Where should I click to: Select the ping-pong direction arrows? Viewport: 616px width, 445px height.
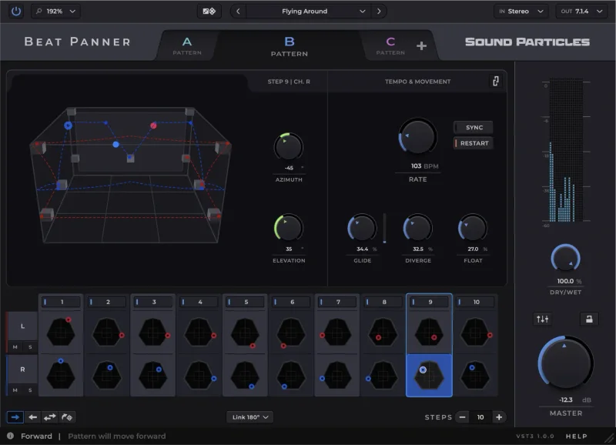pyautogui.click(x=50, y=417)
